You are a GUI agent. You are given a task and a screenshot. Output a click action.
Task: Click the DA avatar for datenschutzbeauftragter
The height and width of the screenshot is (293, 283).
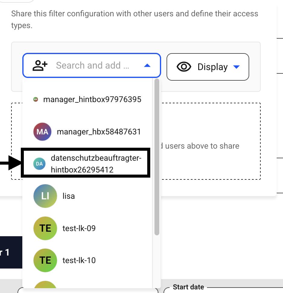[x=40, y=164]
